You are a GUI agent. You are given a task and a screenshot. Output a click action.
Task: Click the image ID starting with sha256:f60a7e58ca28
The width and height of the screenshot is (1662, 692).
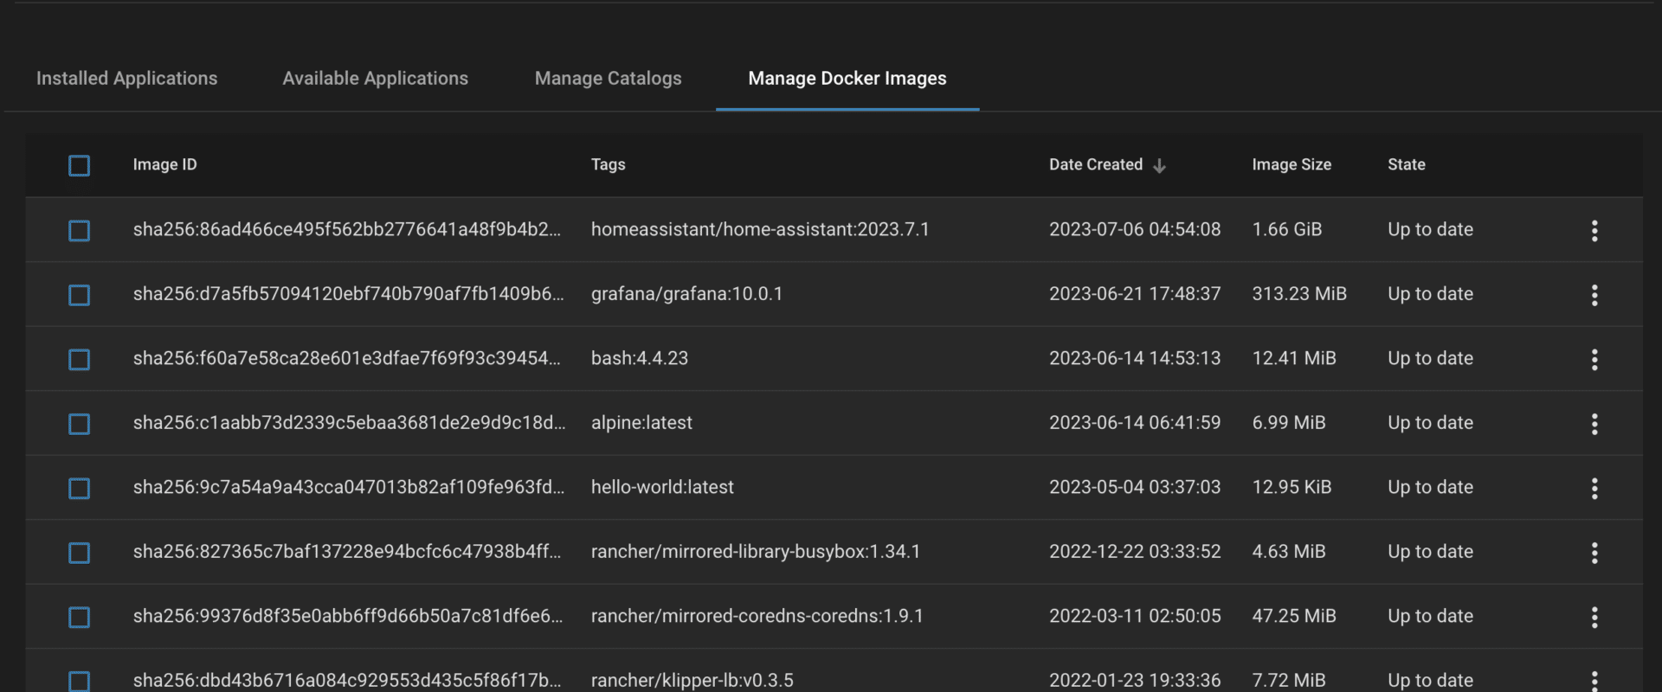(x=346, y=358)
